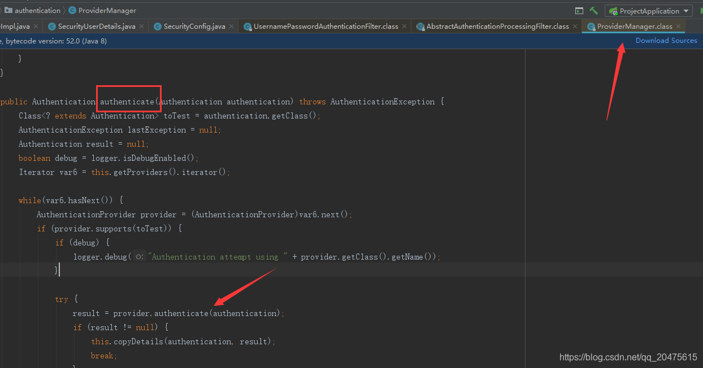
Task: Click the green Build hammer icon
Action: (x=593, y=11)
